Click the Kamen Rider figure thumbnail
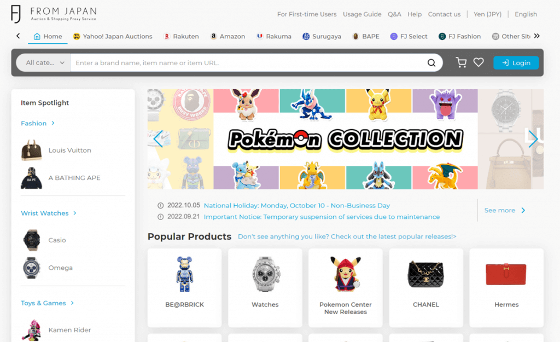The width and height of the screenshot is (560, 342). pos(31,330)
